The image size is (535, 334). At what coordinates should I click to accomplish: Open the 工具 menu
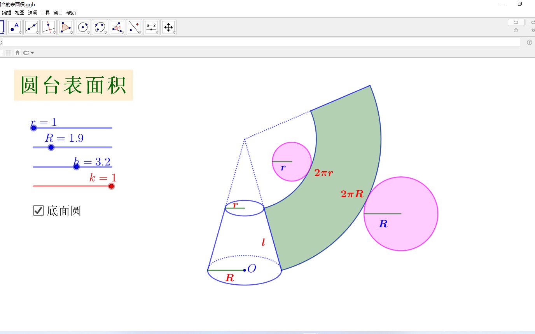[x=45, y=13]
